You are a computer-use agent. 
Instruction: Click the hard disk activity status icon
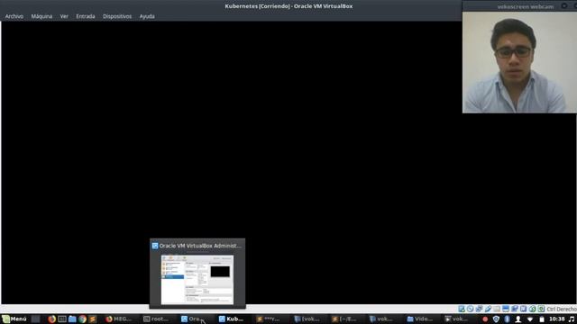(x=462, y=309)
